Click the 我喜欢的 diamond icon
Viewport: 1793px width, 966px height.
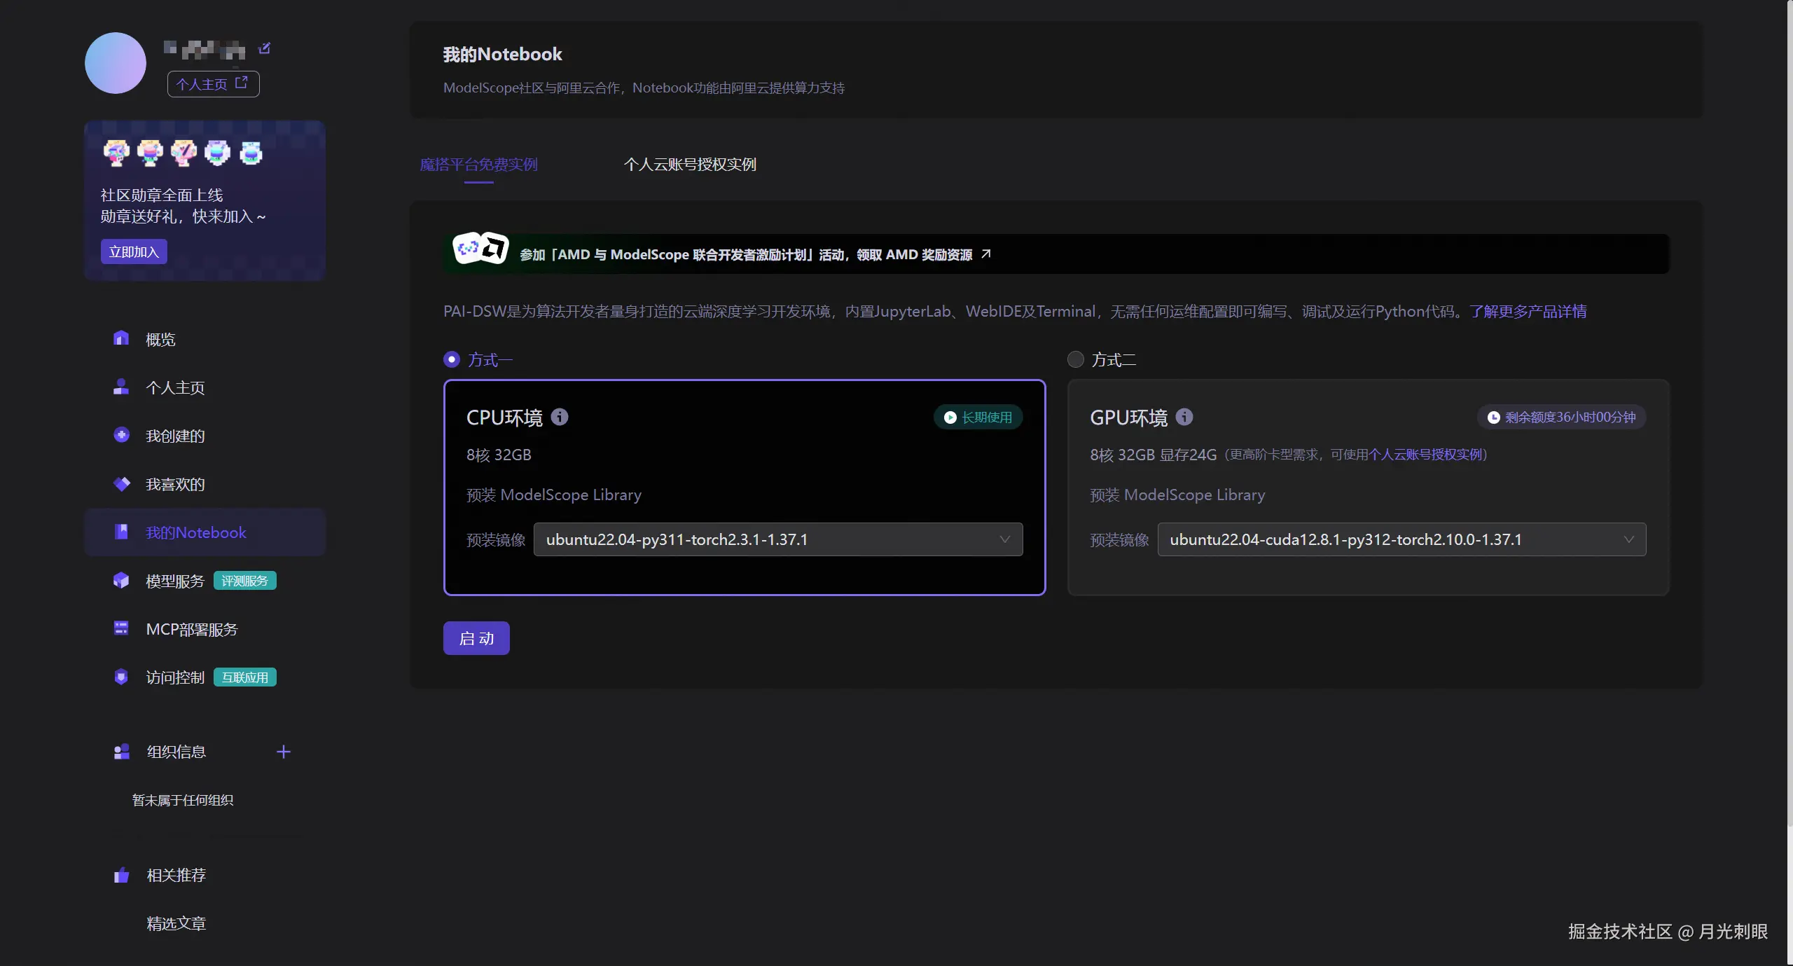click(121, 483)
